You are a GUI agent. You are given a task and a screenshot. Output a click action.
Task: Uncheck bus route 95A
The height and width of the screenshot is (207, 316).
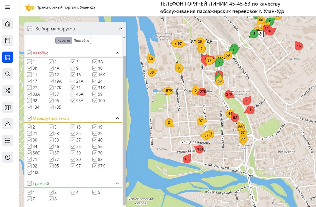(x=73, y=101)
